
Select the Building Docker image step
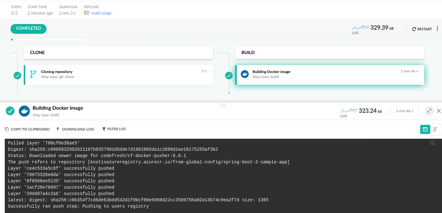(329, 75)
